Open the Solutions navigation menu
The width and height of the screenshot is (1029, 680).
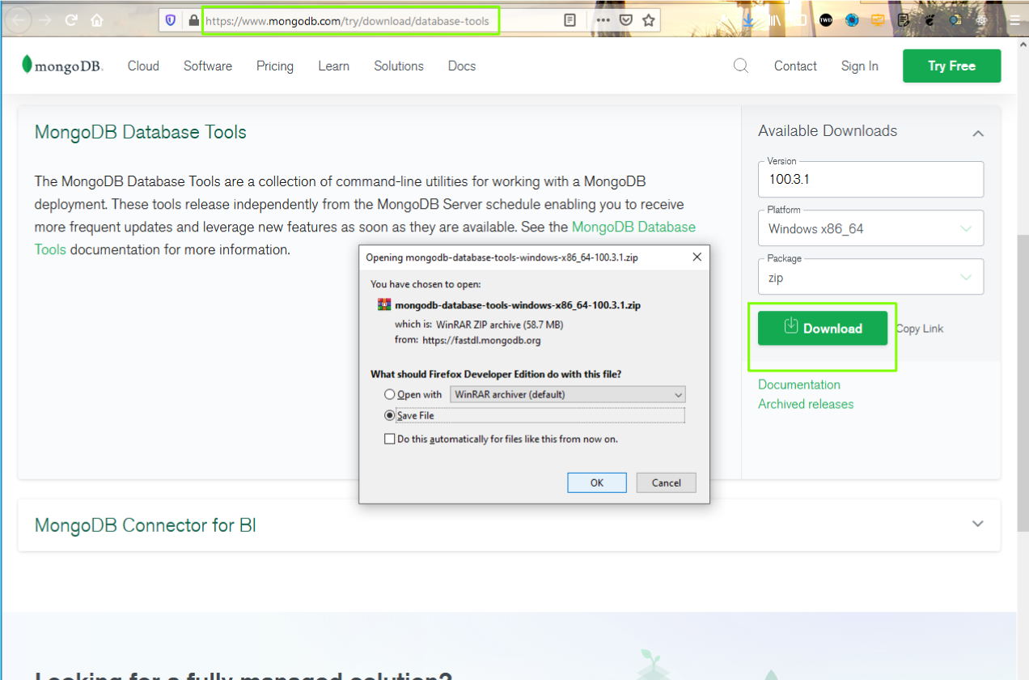[x=399, y=66]
